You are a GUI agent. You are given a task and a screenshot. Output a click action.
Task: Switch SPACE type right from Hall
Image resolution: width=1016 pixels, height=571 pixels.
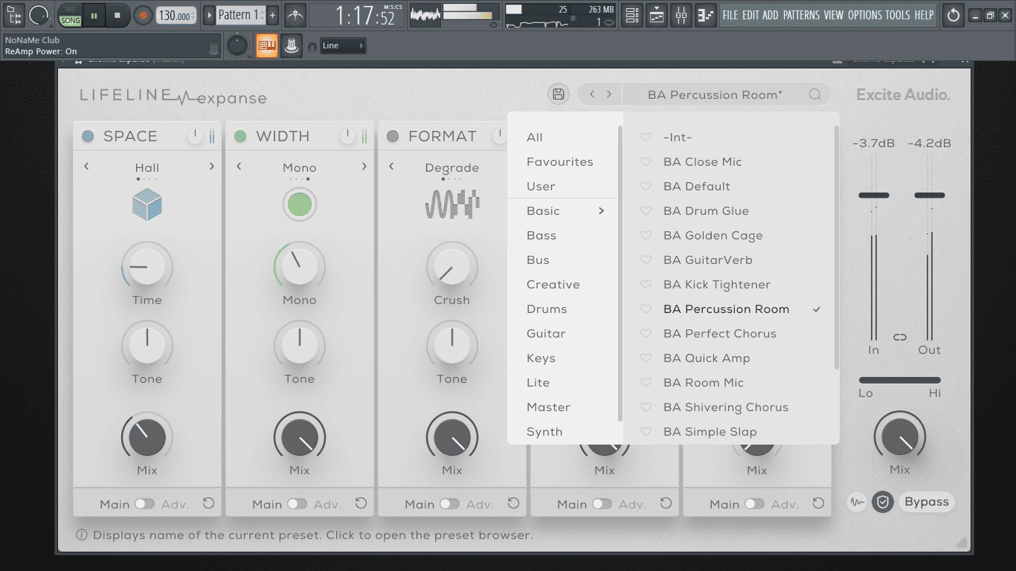click(x=212, y=167)
